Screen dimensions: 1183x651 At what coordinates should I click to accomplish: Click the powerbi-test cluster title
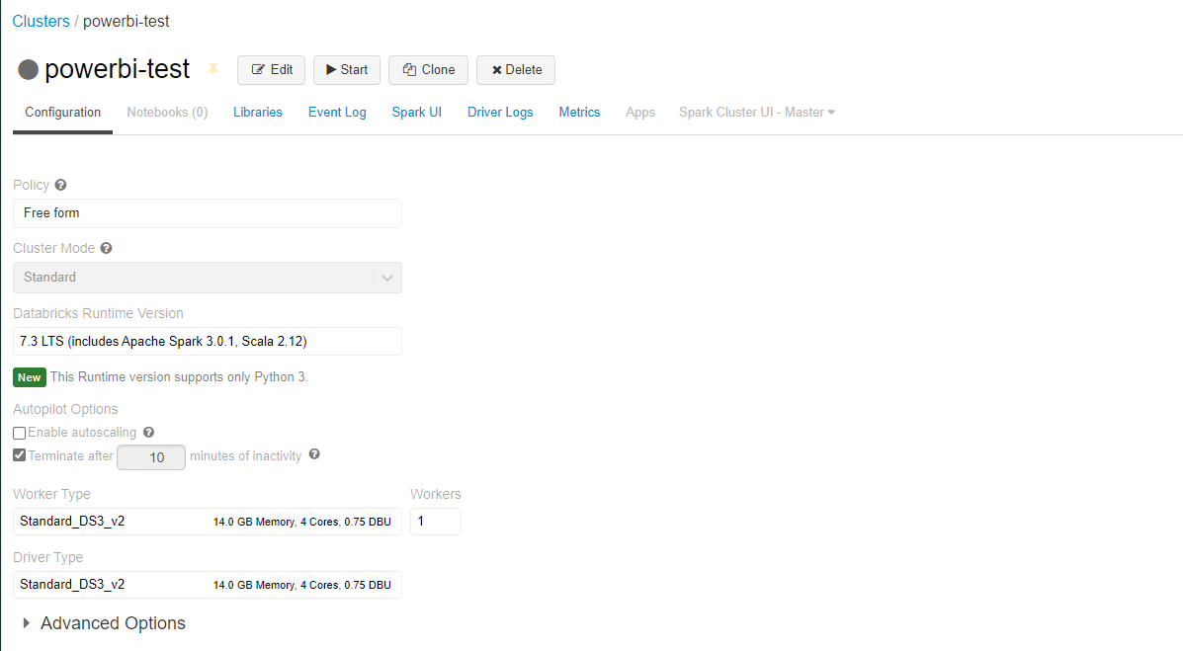pos(117,68)
